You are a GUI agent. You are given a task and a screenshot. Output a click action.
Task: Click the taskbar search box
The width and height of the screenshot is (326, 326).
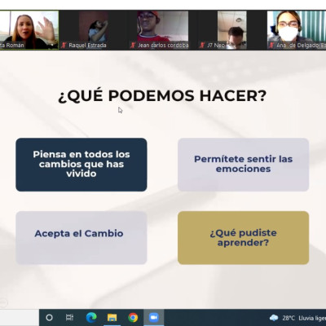[20, 317]
